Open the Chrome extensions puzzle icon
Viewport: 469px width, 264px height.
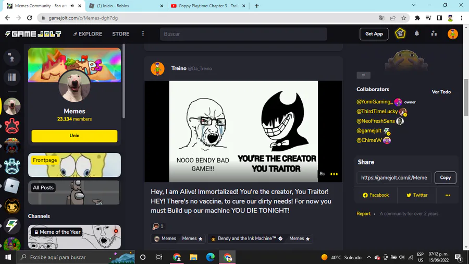[x=417, y=18]
